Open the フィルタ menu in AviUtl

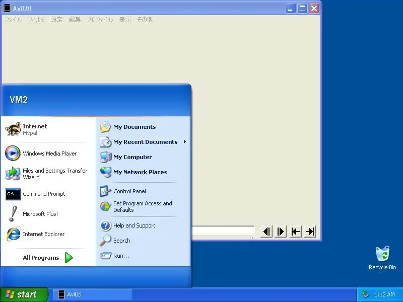(x=36, y=20)
